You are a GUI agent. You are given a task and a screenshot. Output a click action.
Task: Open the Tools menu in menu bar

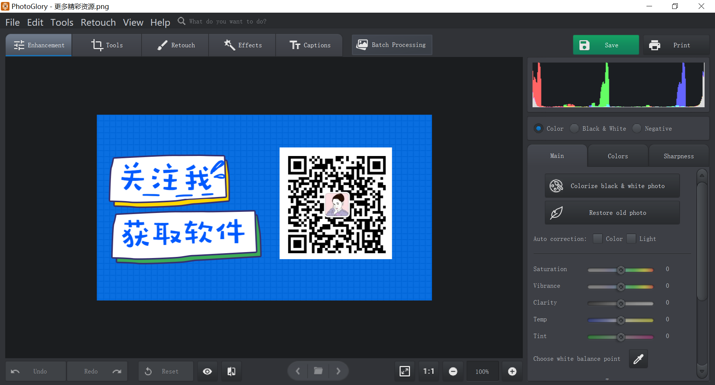62,22
